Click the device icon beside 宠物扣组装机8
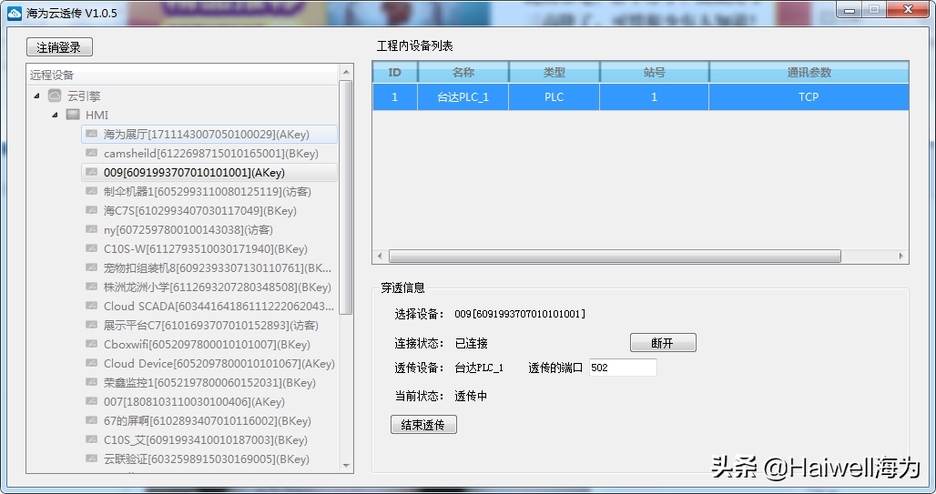 coord(91,267)
